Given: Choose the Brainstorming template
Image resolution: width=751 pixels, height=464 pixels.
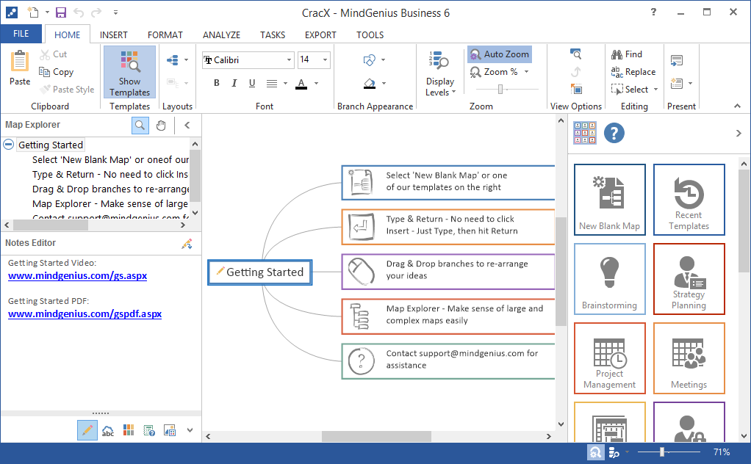Looking at the screenshot, I should [610, 279].
